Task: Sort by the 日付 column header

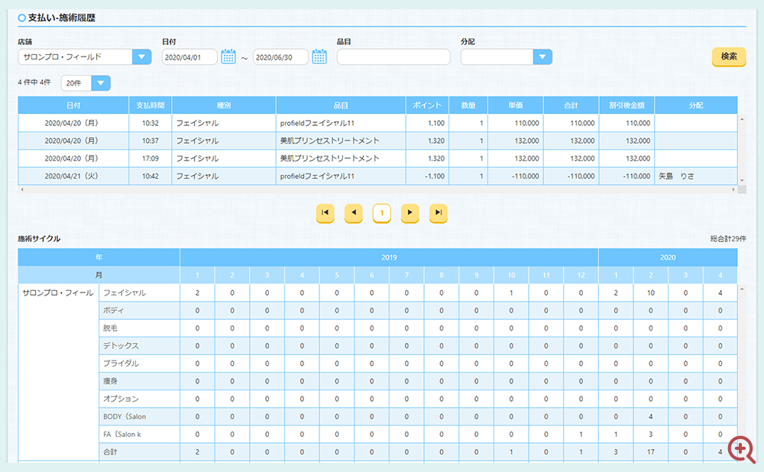Action: (73, 105)
